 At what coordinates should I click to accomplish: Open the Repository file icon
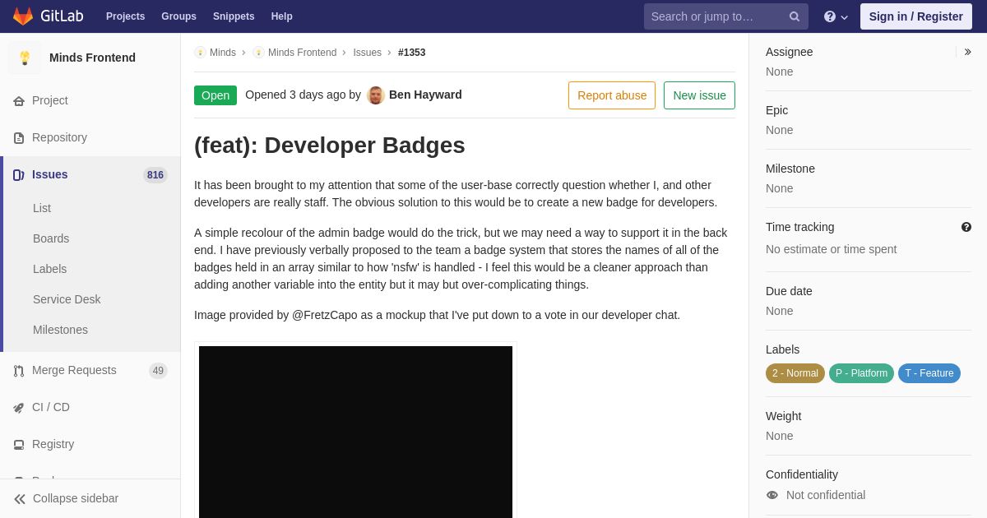click(x=19, y=138)
